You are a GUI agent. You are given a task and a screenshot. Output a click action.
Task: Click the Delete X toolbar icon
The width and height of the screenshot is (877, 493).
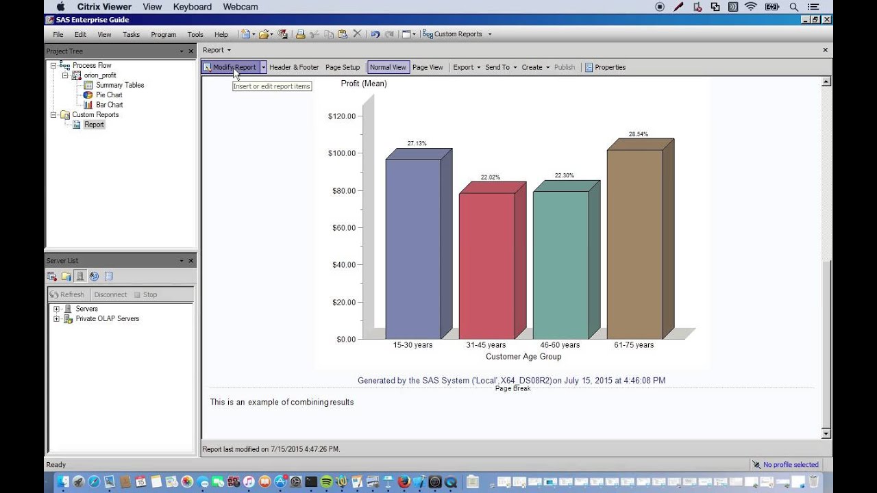click(357, 34)
